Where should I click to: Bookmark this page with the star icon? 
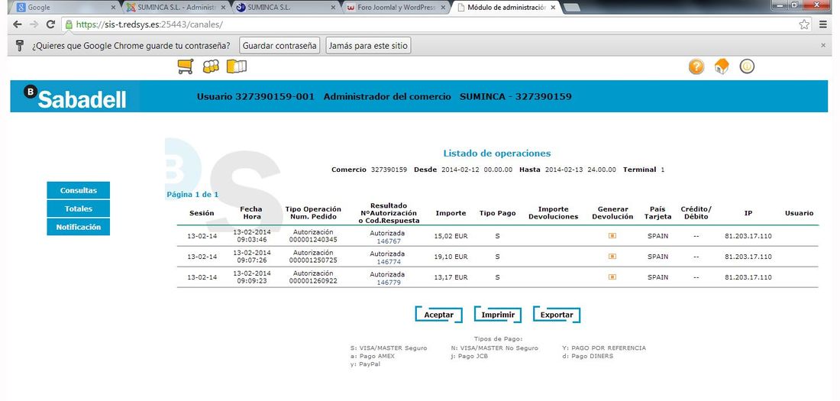point(803,24)
